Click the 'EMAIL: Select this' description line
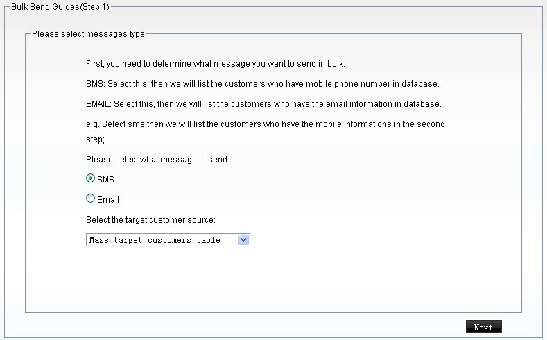The image size is (547, 340). pos(263,104)
